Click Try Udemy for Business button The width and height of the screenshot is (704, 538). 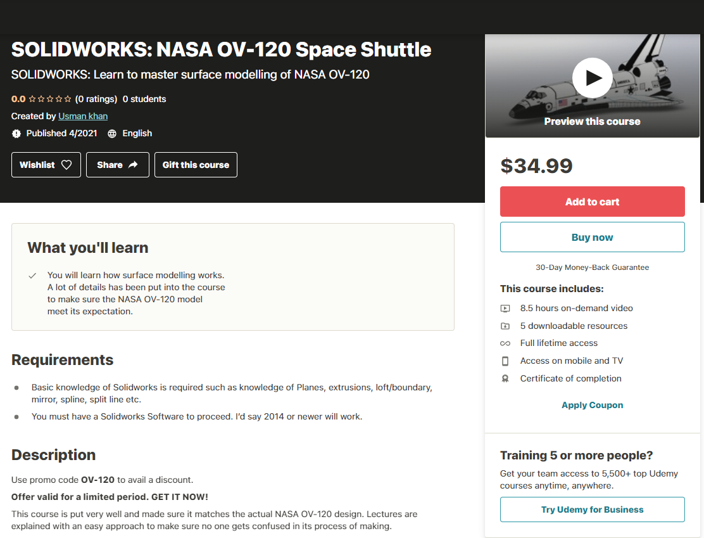click(x=592, y=509)
